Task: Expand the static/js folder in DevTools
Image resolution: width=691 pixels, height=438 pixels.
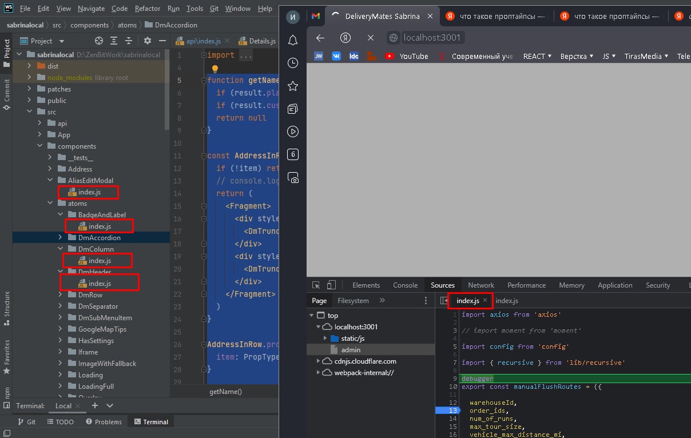Action: 325,338
